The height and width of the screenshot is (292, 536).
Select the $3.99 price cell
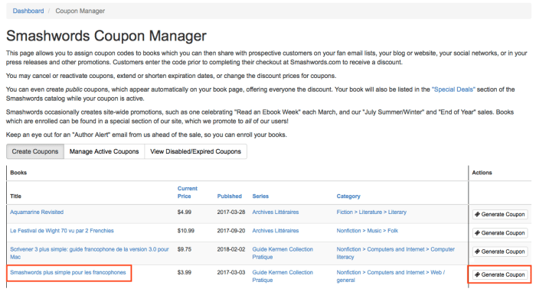[185, 272]
